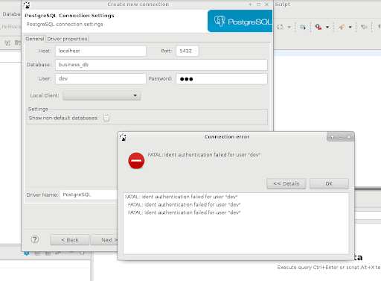This screenshot has width=381, height=281.
Task: Open the Database menu in main window
Action: (11, 14)
